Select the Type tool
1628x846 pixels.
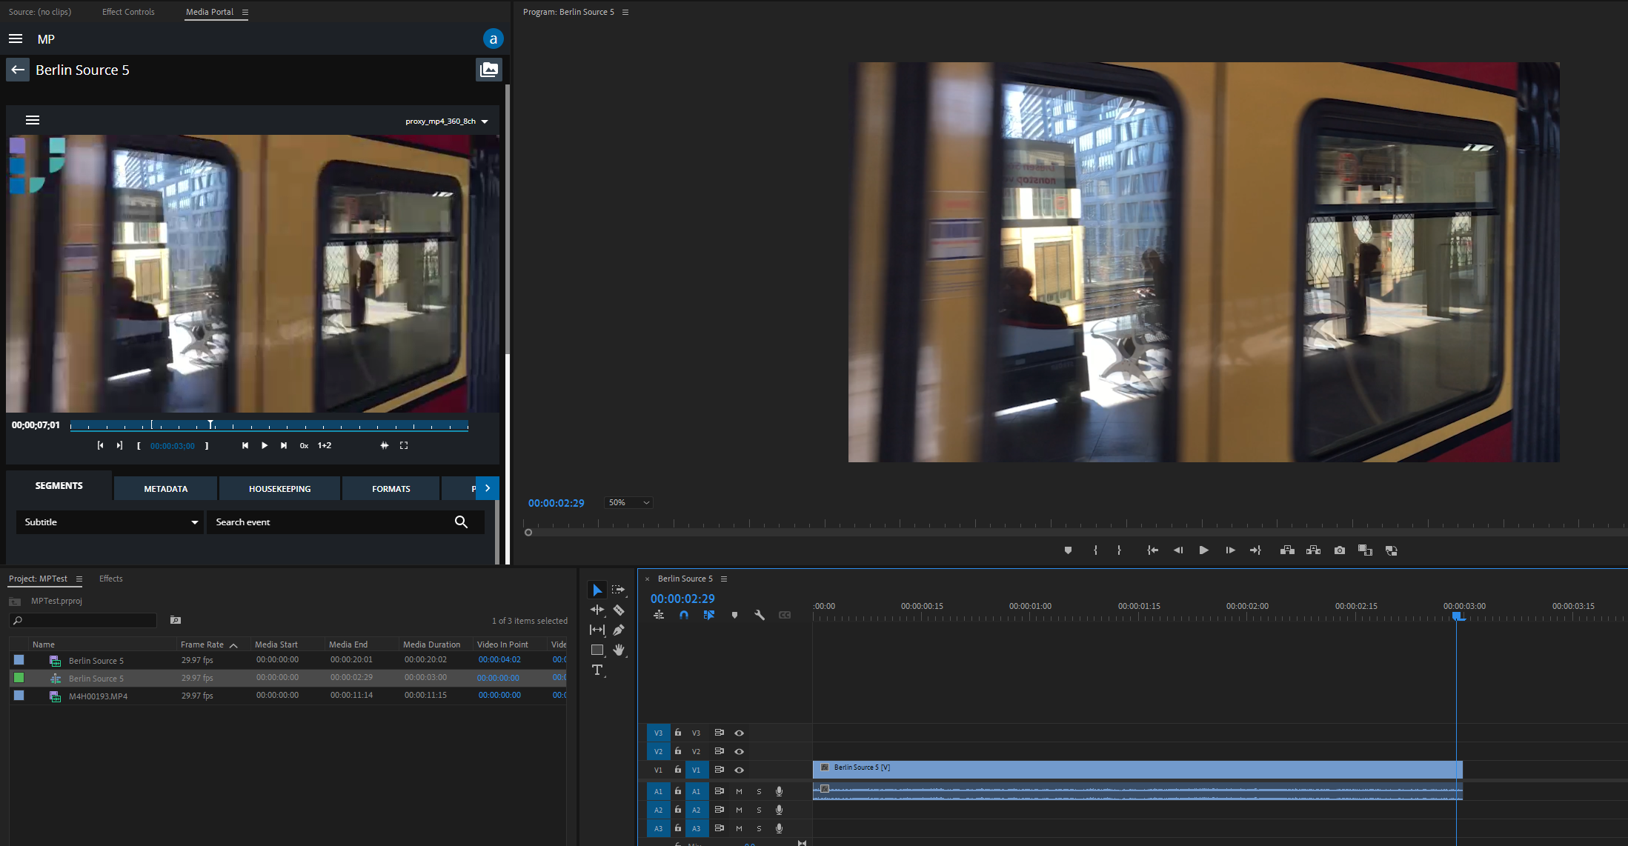(x=597, y=670)
